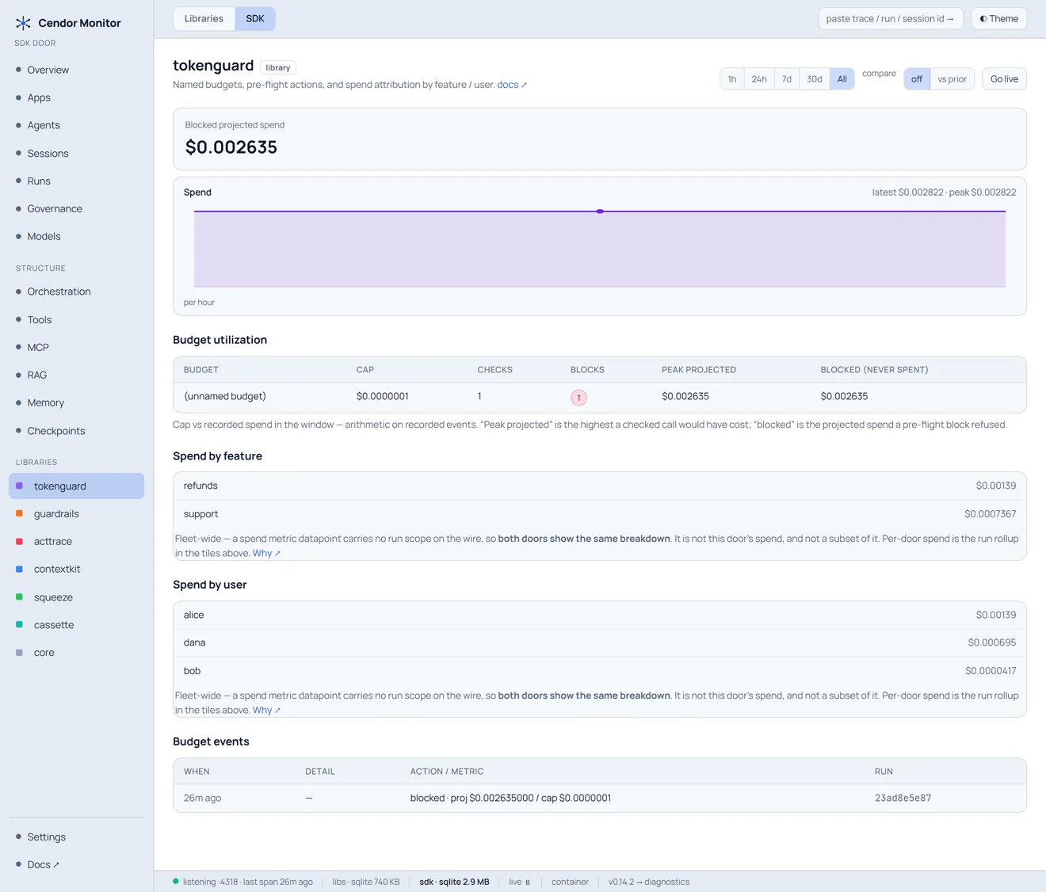Select the All time range
The height and width of the screenshot is (892, 1046).
(x=842, y=78)
